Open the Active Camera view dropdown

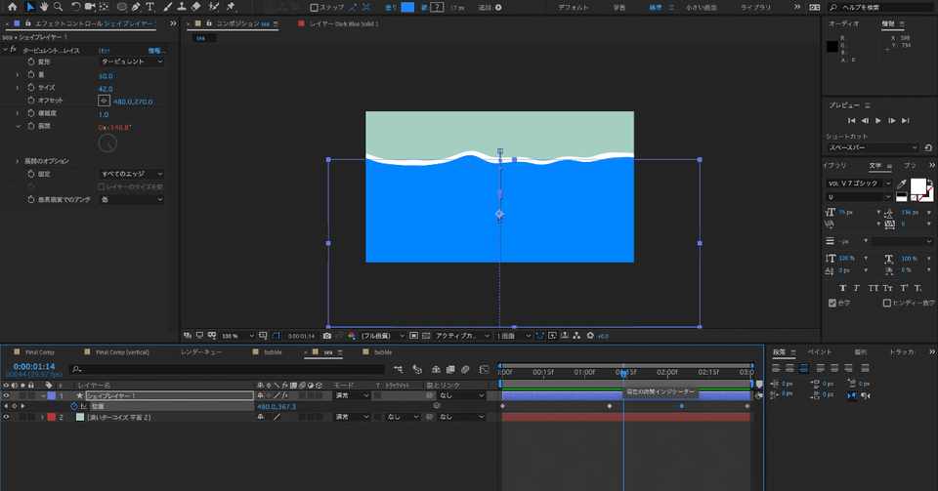pos(462,336)
